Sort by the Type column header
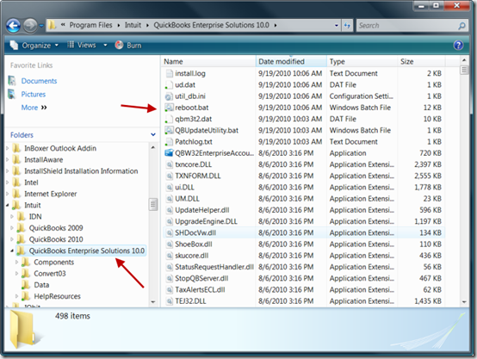Image resolution: width=477 pixels, height=359 pixels. 362,61
